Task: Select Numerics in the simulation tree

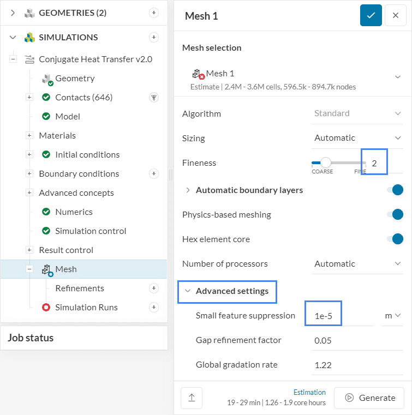Action: pyautogui.click(x=74, y=212)
